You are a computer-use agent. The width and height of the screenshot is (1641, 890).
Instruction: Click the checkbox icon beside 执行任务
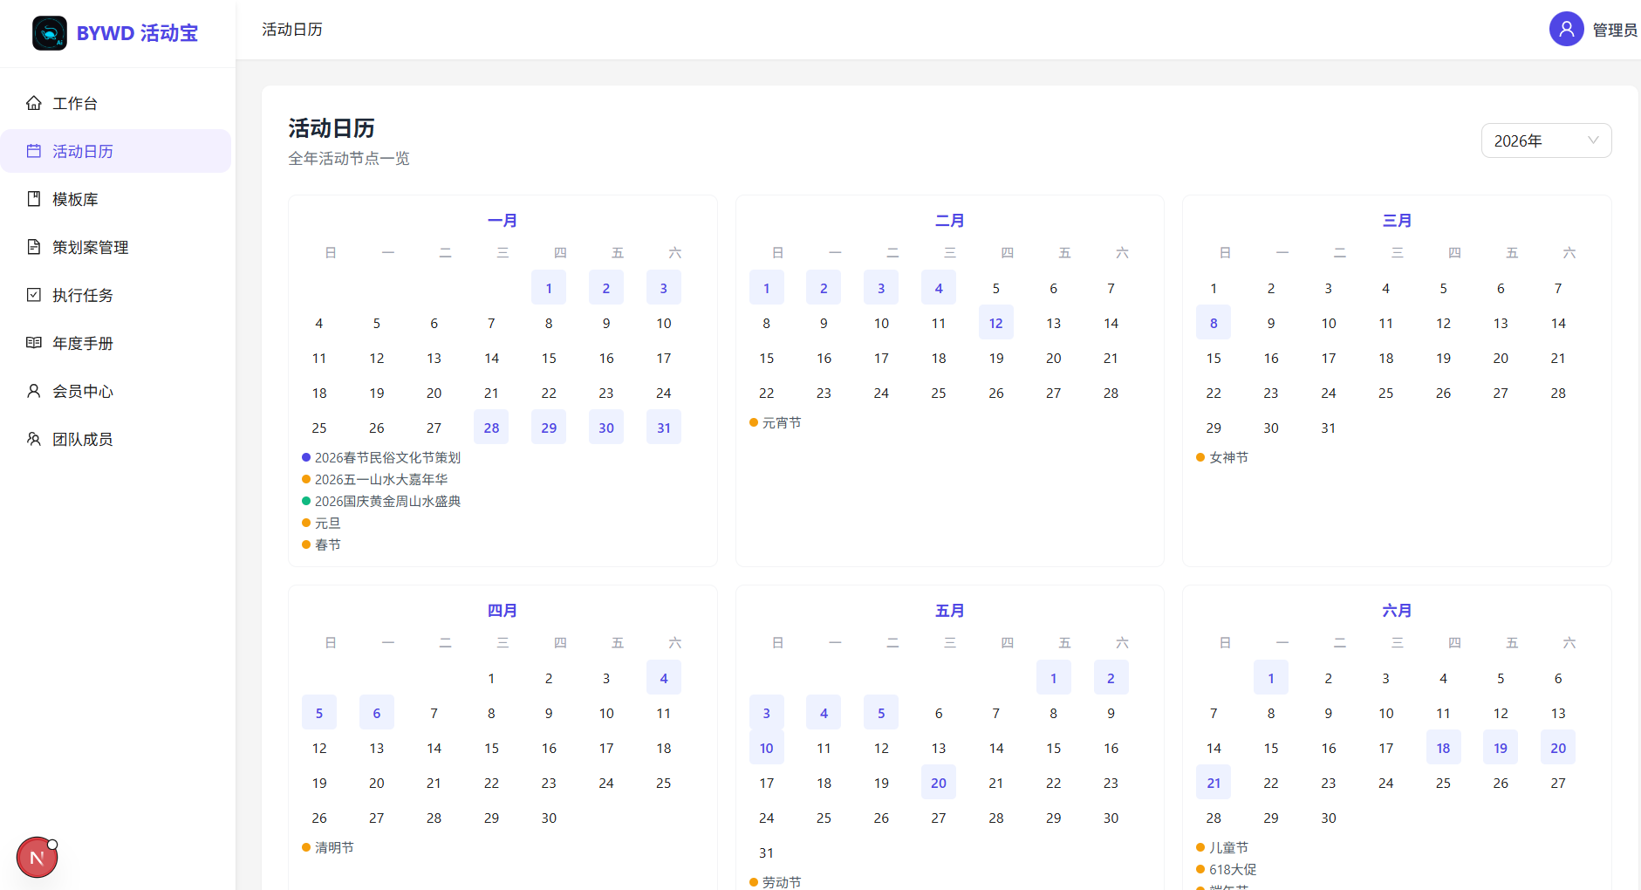tap(34, 295)
